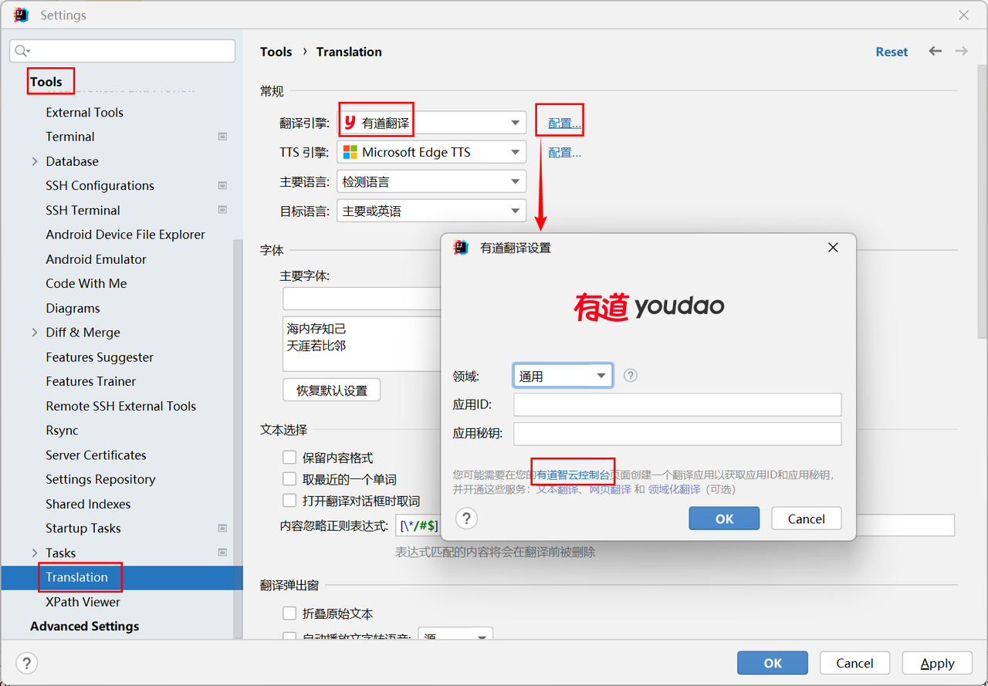Select External Tools in settings tree
988x686 pixels.
tap(84, 112)
